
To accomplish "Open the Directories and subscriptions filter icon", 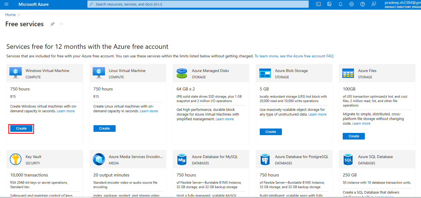I will tap(329, 4).
